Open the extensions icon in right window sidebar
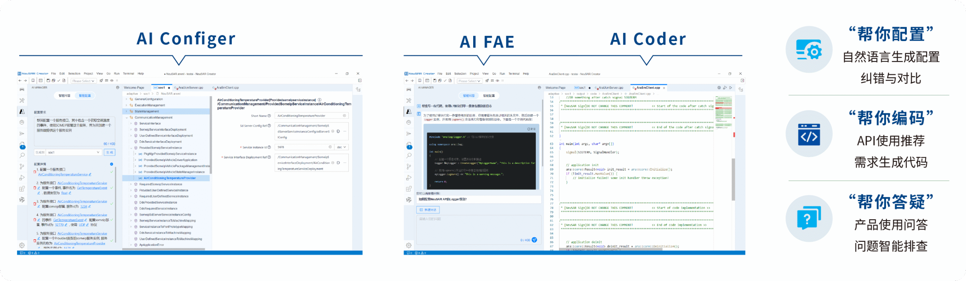 coord(409,189)
